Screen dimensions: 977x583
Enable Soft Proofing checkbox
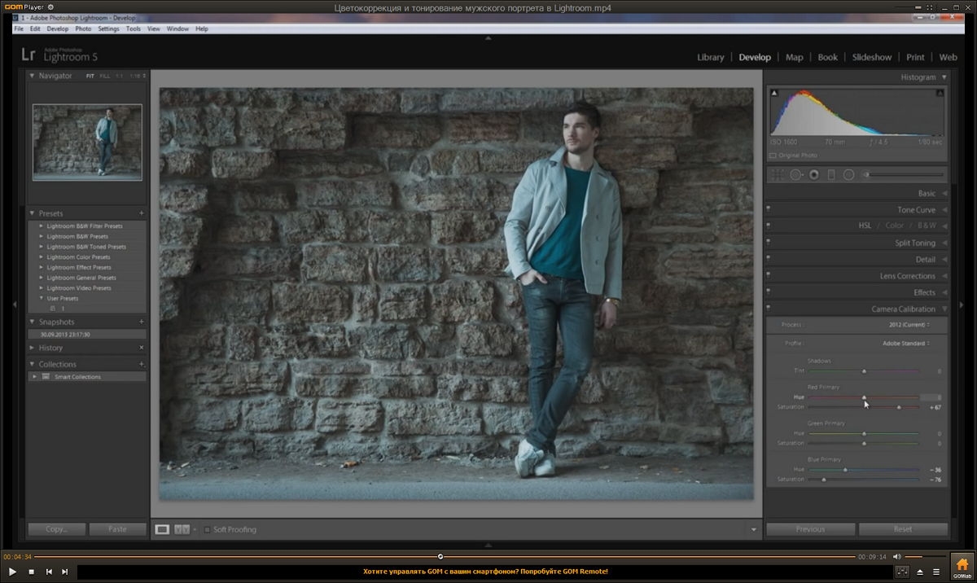207,529
